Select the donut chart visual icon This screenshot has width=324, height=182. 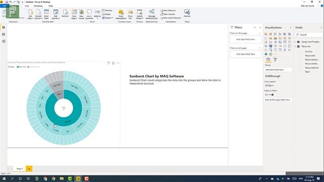tap(280, 42)
